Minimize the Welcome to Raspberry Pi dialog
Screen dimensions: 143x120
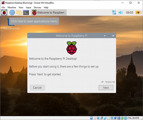pyautogui.click(x=105, y=36)
